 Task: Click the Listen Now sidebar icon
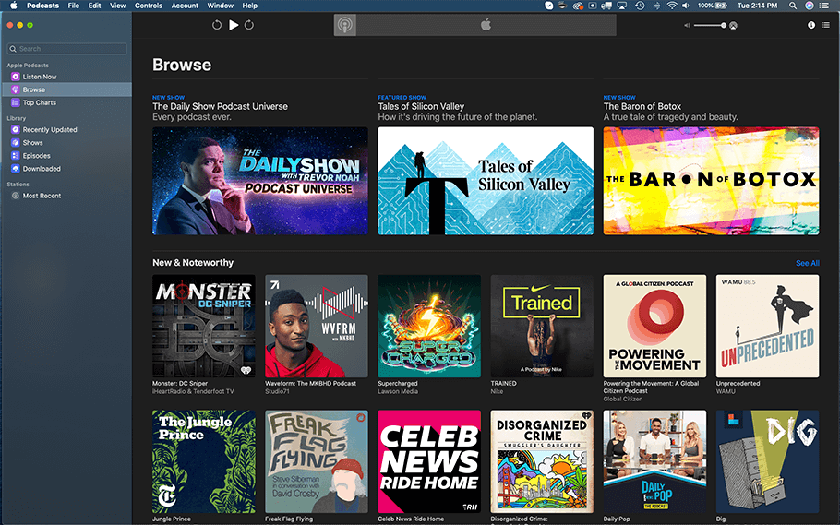(x=16, y=77)
